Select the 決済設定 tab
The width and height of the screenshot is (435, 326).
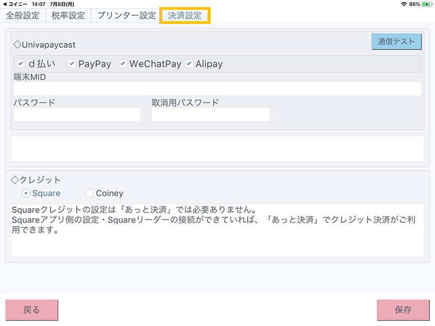pyautogui.click(x=185, y=15)
